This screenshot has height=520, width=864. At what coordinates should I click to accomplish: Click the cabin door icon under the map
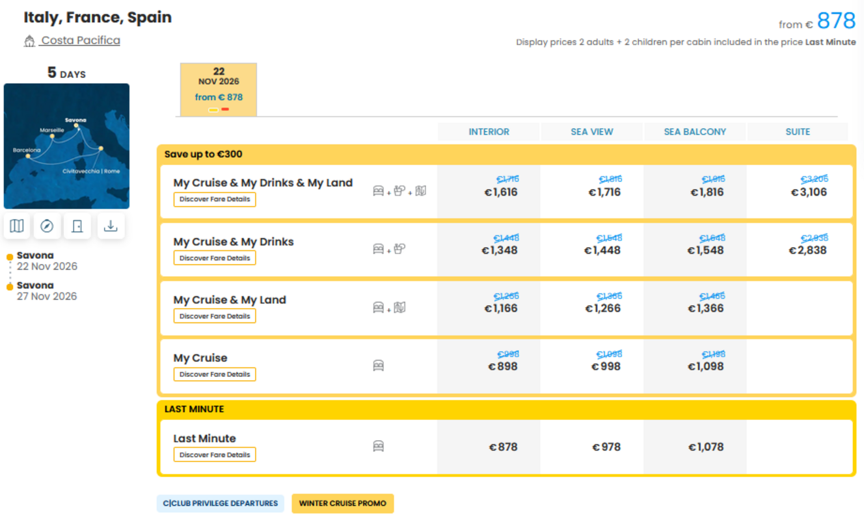pos(77,226)
